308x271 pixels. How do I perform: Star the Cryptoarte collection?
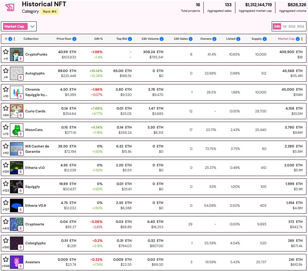[6, 222]
